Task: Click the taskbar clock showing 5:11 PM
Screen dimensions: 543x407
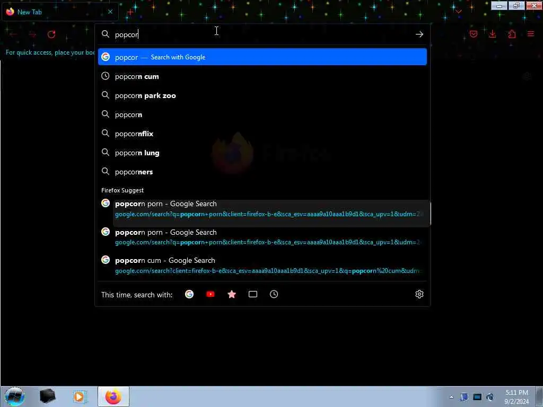Action: click(516, 397)
